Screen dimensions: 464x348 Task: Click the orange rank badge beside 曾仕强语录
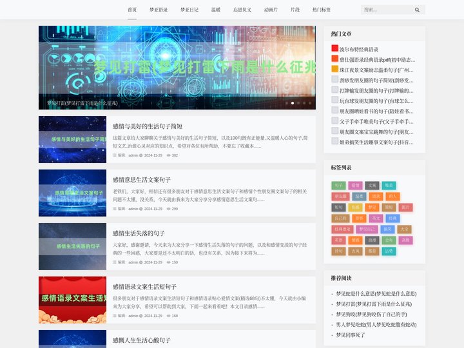(334, 59)
